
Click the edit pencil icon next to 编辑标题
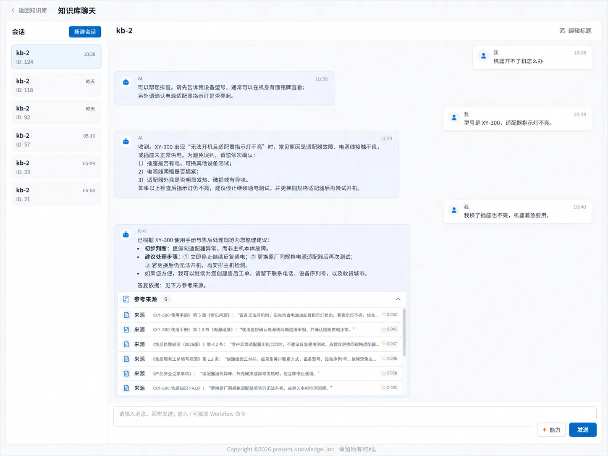pos(562,31)
